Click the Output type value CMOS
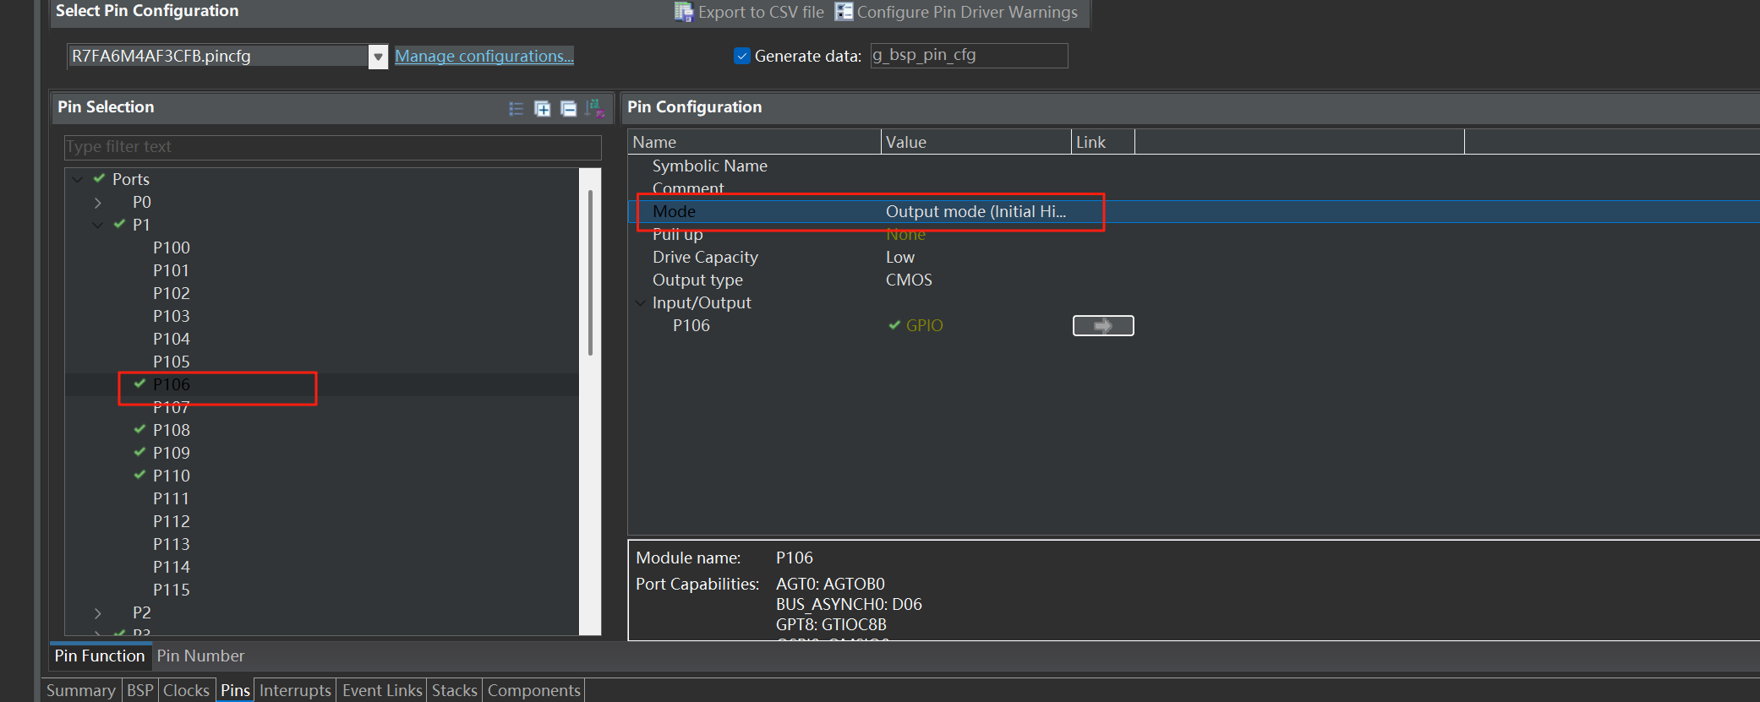The width and height of the screenshot is (1760, 702). [909, 280]
